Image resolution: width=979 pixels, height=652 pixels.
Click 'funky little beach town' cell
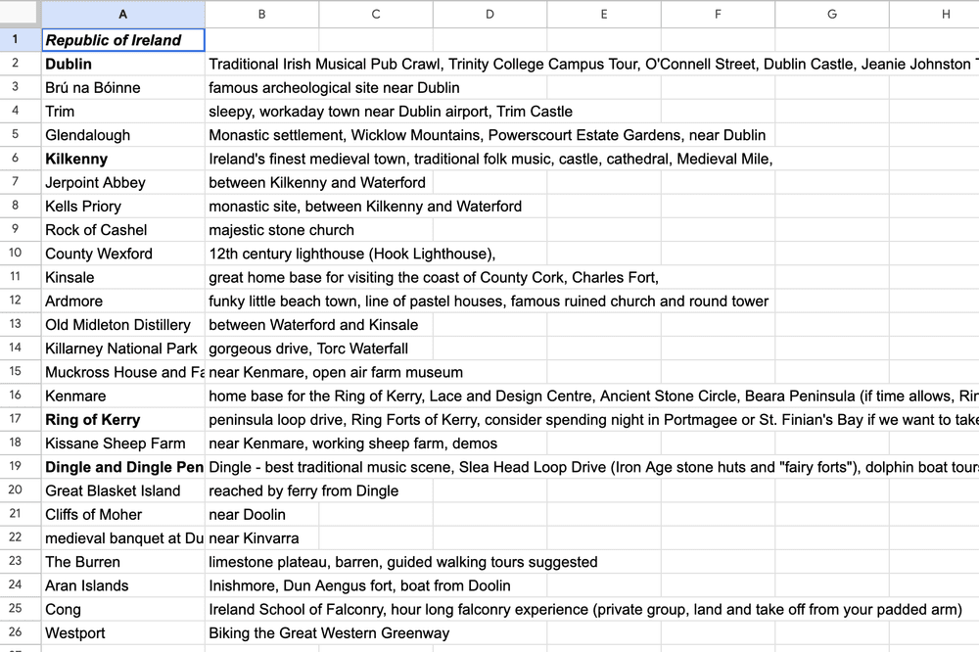(x=261, y=301)
